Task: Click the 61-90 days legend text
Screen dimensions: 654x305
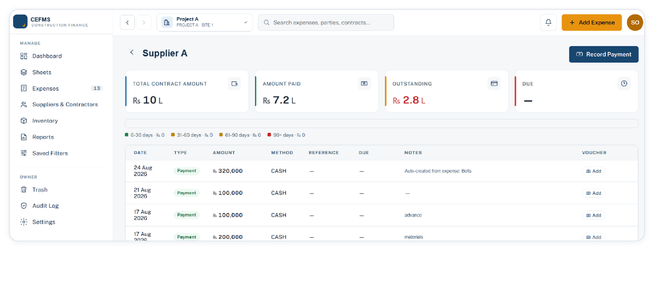Action: (243, 135)
